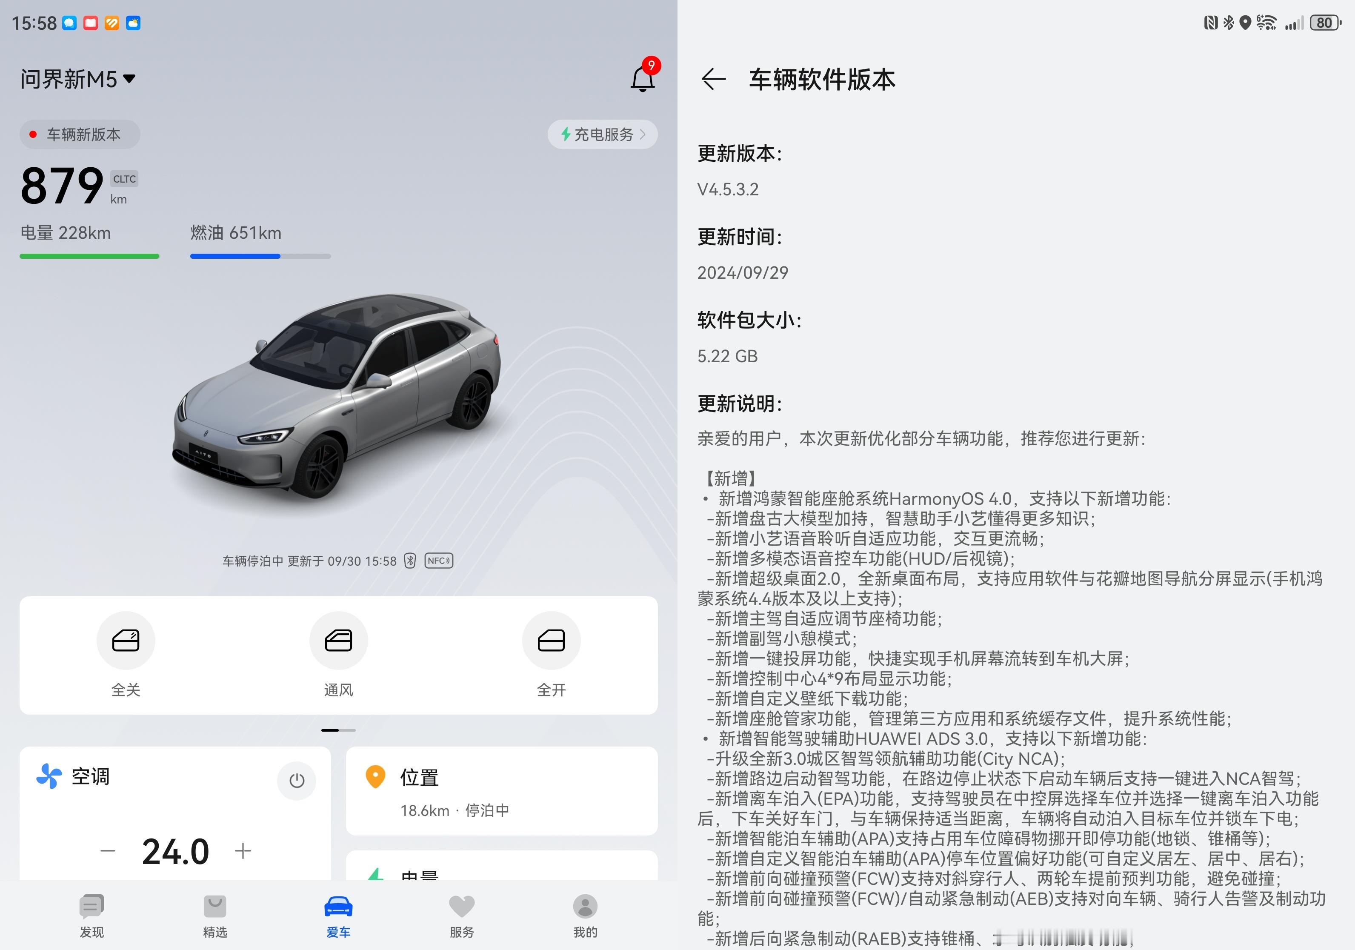
Task: Open notifications bell with 9 badge
Action: (644, 75)
